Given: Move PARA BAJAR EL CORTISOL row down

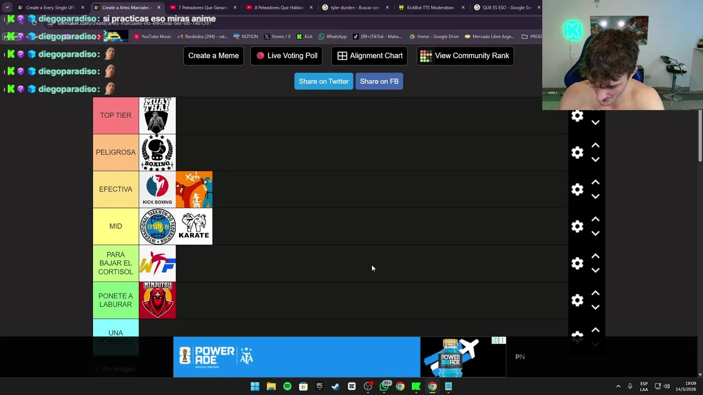Looking at the screenshot, I should click(595, 270).
